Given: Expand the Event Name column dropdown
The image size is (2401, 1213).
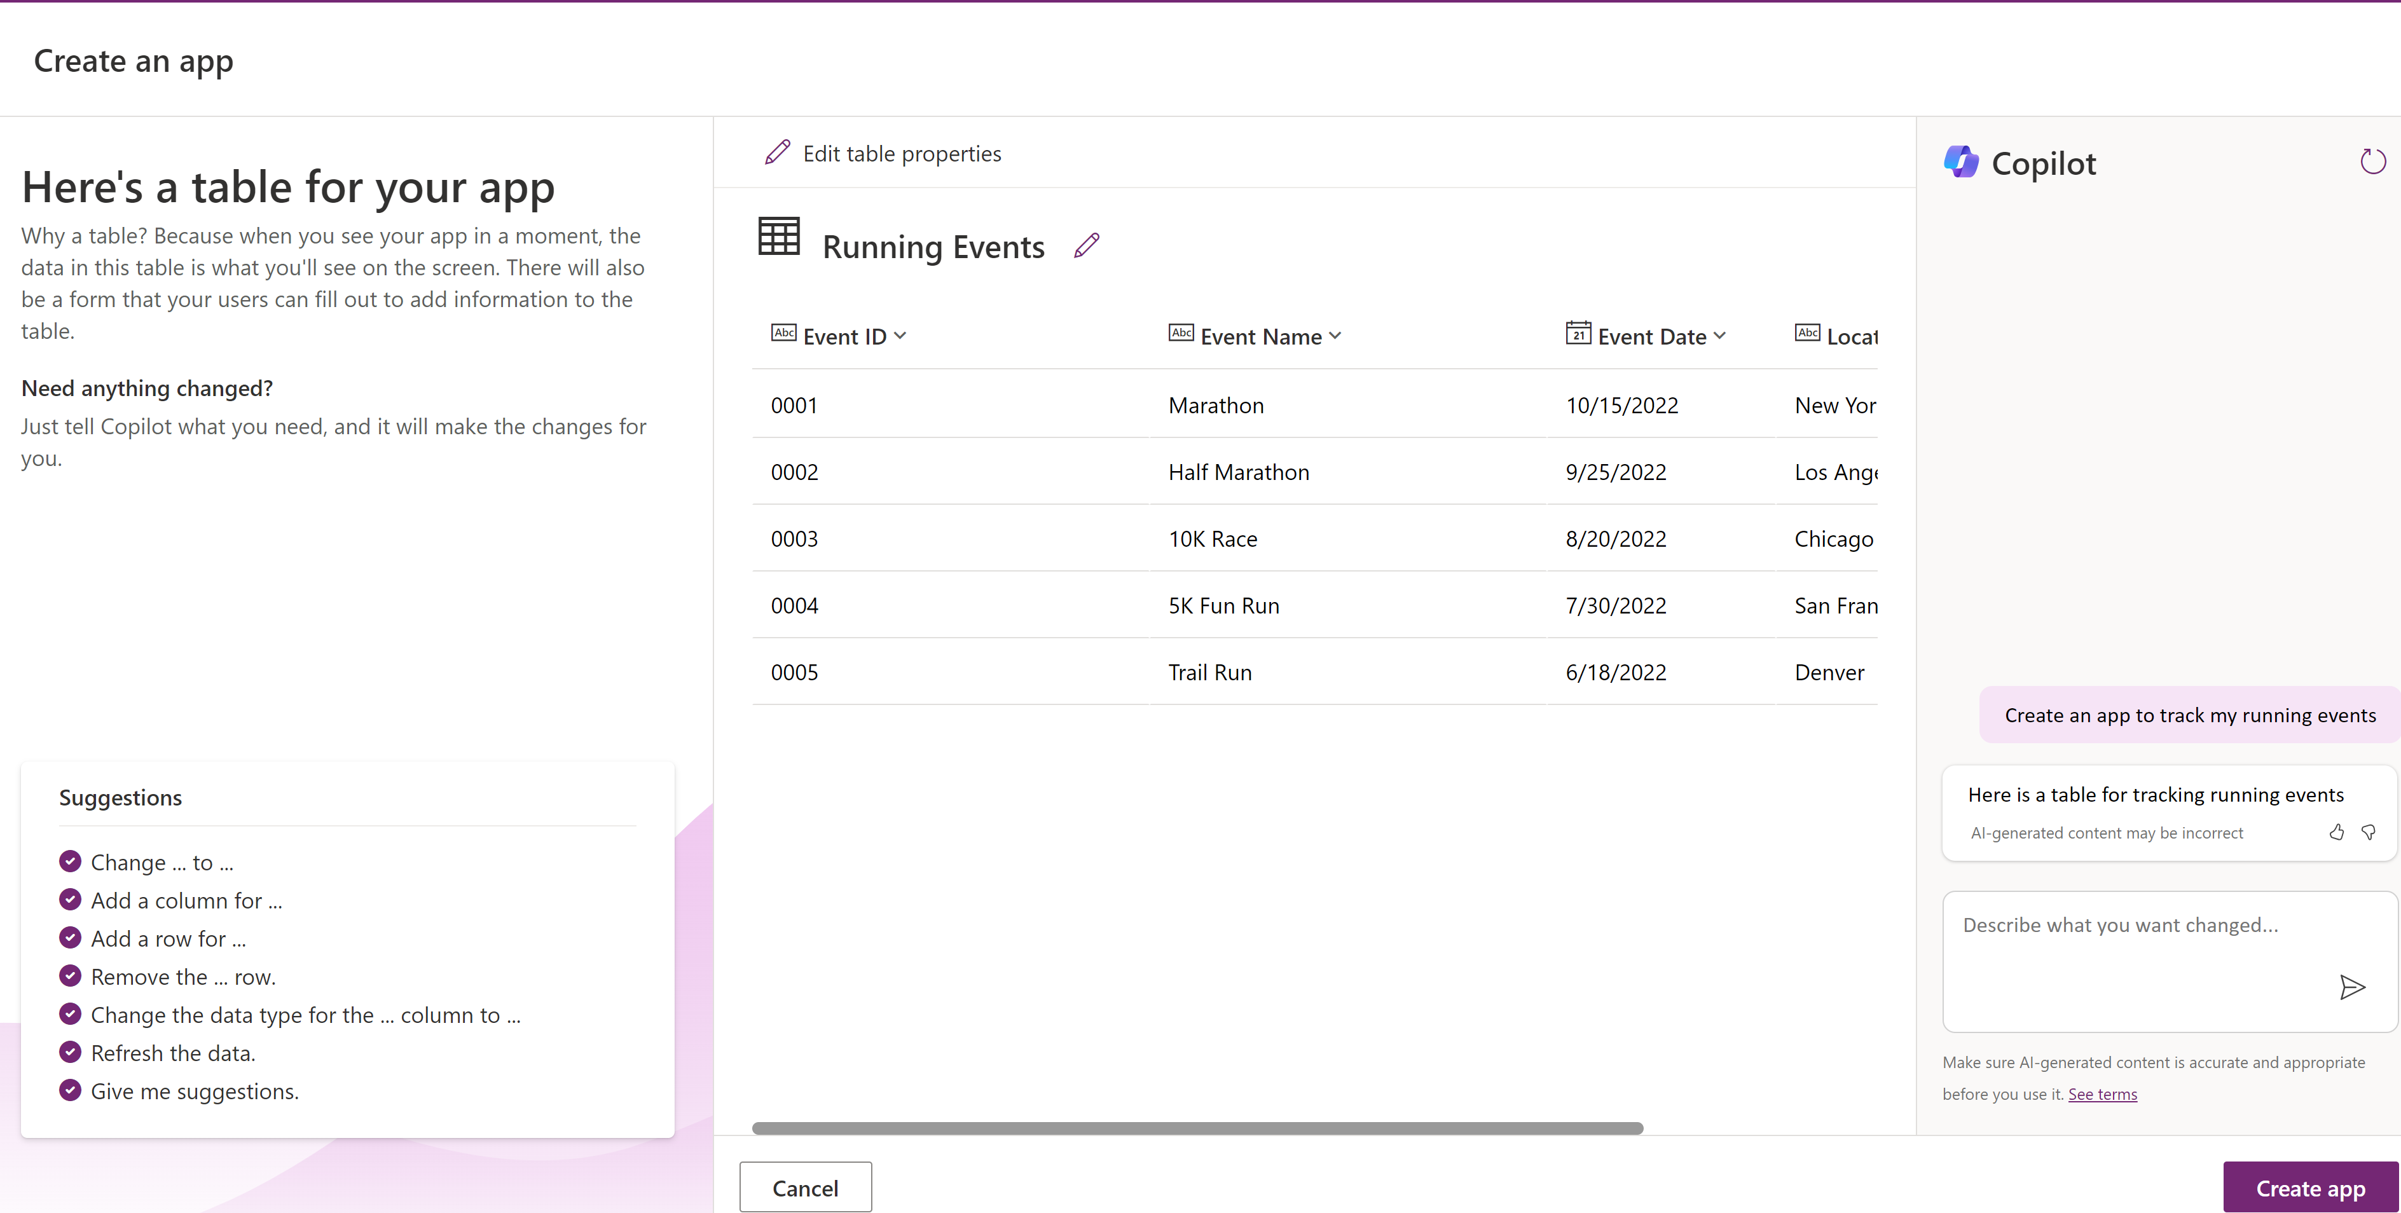Looking at the screenshot, I should coord(1335,336).
